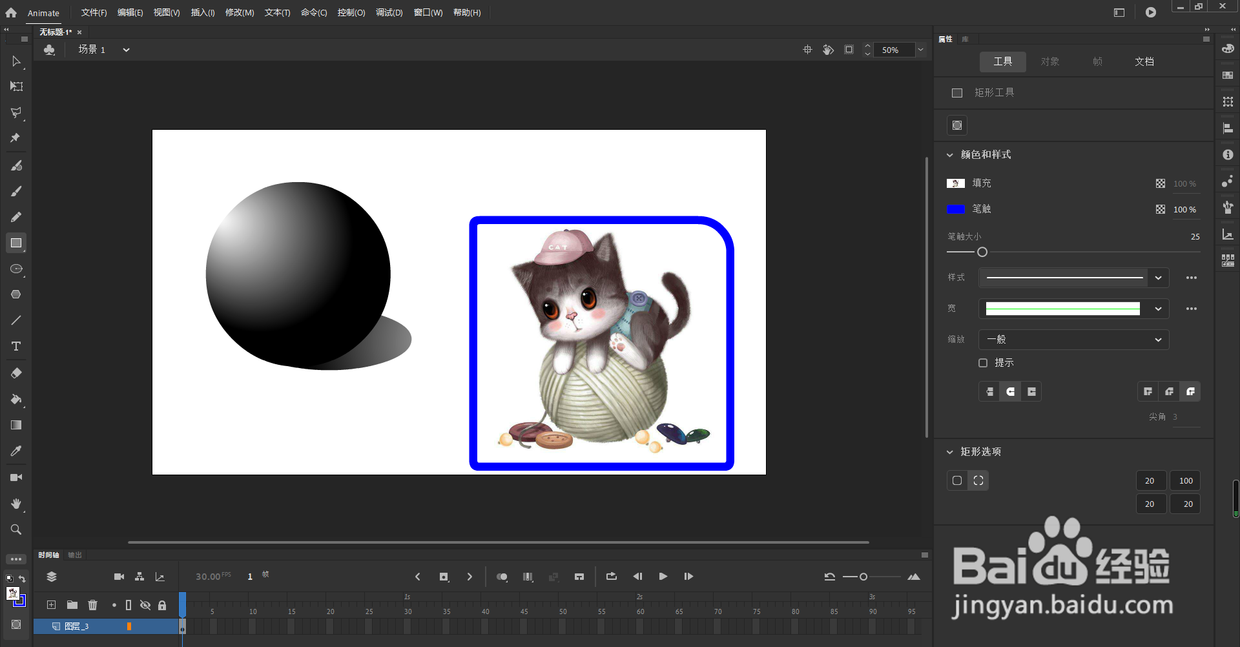Click the Clip content outside stage icon
This screenshot has height=647, width=1240.
click(x=849, y=50)
